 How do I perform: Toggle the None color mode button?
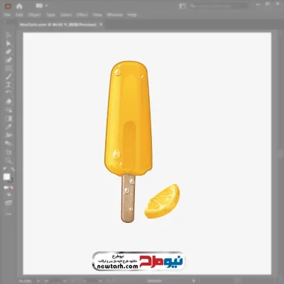coord(11,187)
